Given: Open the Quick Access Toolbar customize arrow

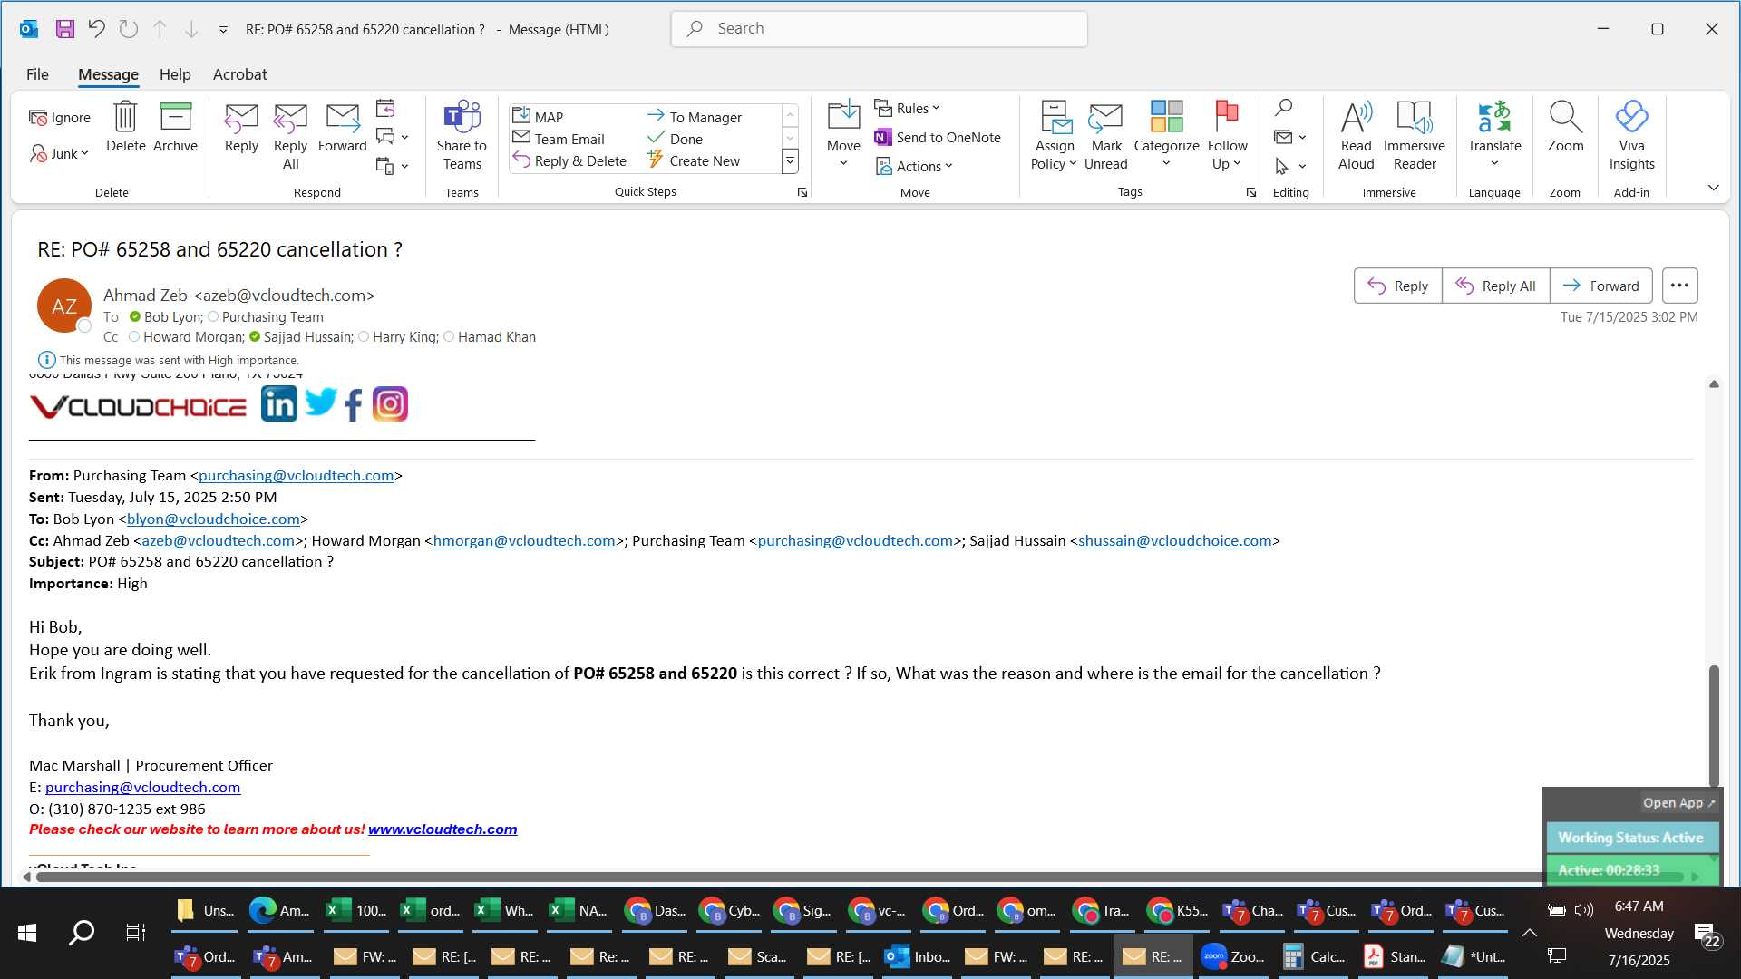Looking at the screenshot, I should [x=223, y=30].
